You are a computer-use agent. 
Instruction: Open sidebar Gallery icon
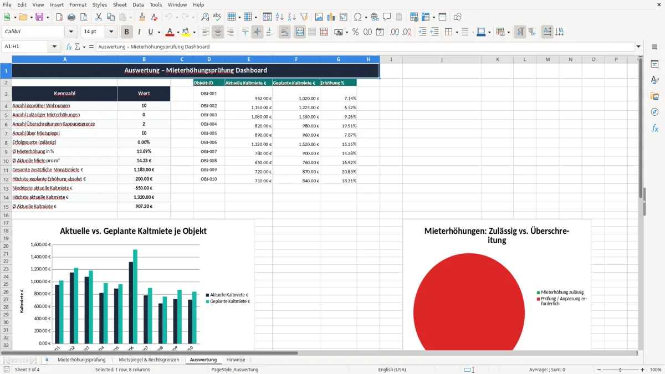pyautogui.click(x=654, y=96)
